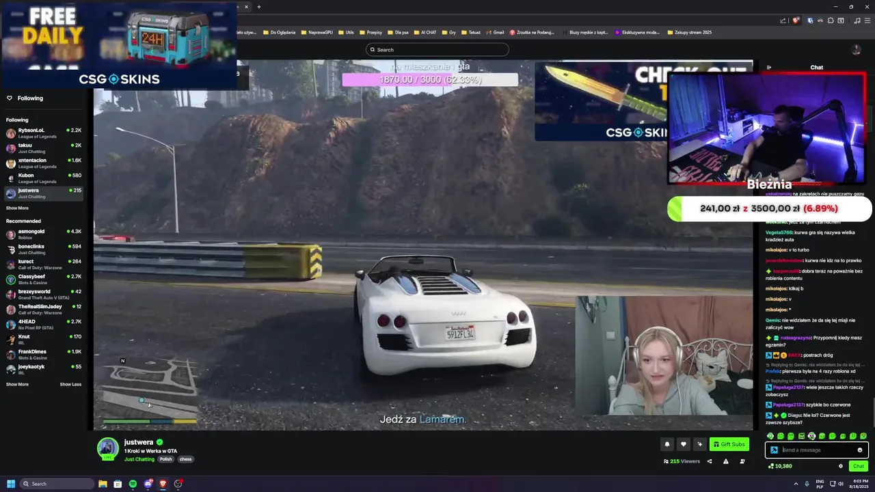Open the user icon next to report
Viewport: 875px width, 492px height.
742,461
